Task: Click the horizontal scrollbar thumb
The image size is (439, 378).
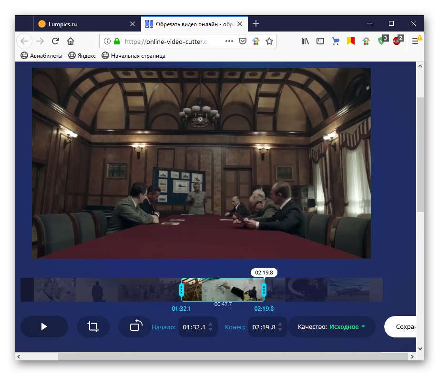Action: (x=233, y=357)
